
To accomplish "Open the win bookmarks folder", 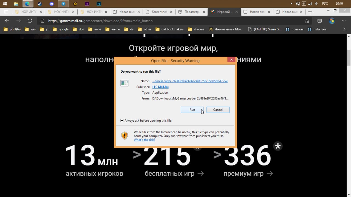I will click(x=30, y=29).
